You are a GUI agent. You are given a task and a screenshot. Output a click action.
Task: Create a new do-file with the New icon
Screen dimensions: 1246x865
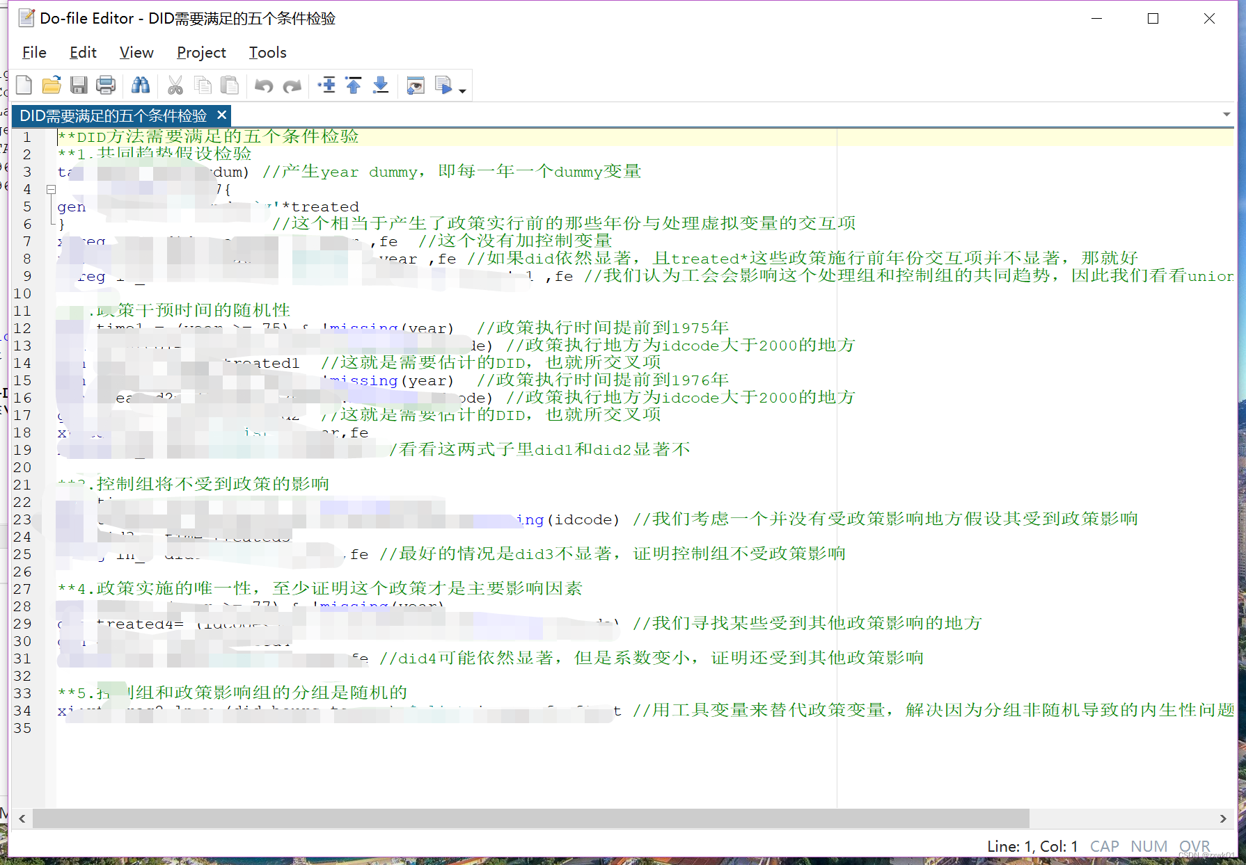click(24, 86)
